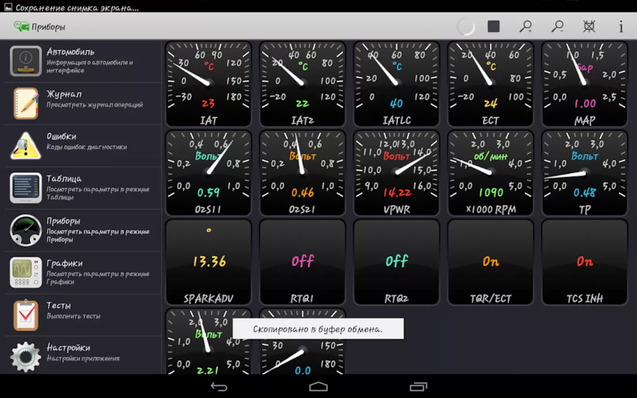Image resolution: width=637 pixels, height=398 pixels.
Task: Tap the zoom out magnifier icon
Action: (557, 27)
